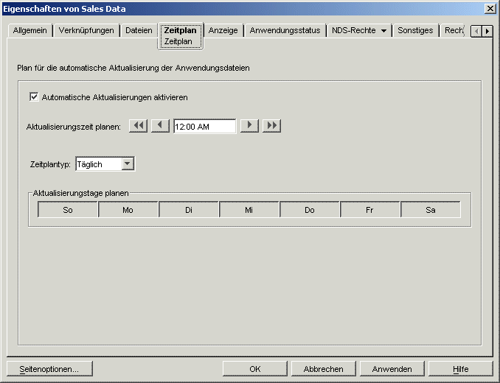Step time back with double-left arrow button
The height and width of the screenshot is (383, 500).
click(x=139, y=126)
